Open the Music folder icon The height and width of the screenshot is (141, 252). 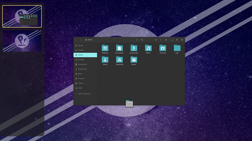(x=148, y=48)
